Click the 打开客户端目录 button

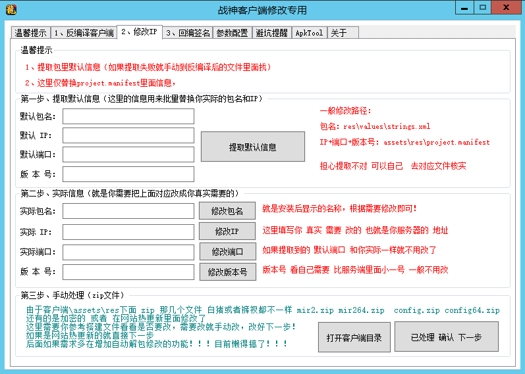pos(354,337)
